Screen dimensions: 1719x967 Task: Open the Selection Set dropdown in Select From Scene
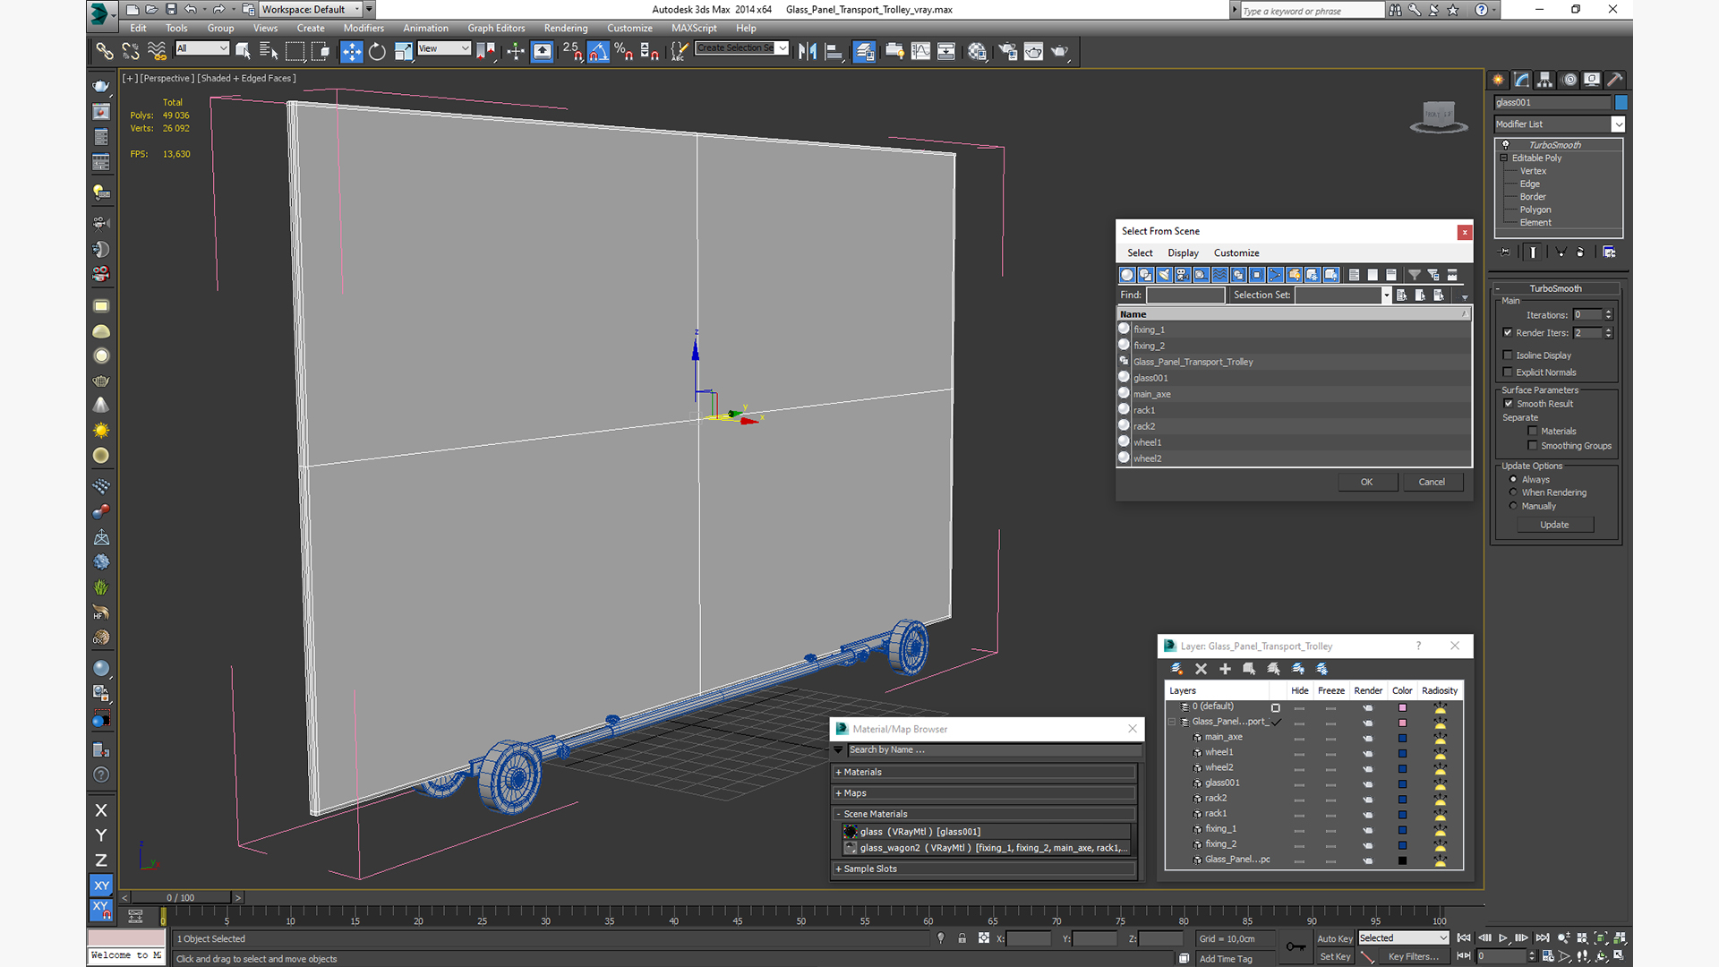click(1386, 295)
